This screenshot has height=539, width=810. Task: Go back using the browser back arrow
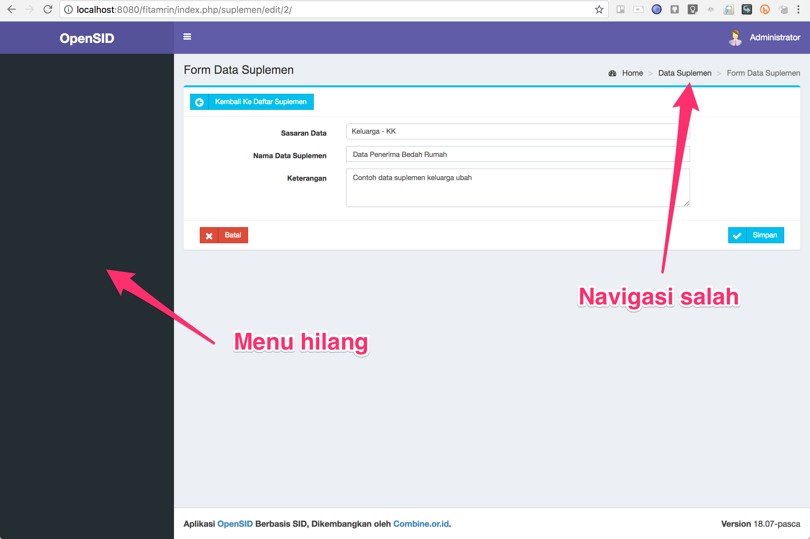[12, 9]
